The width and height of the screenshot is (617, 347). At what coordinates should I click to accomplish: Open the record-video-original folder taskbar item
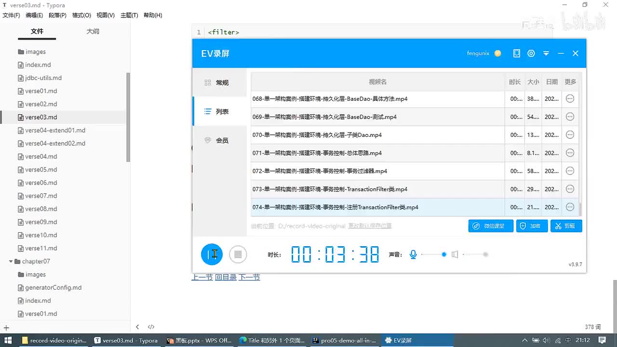[54, 340]
